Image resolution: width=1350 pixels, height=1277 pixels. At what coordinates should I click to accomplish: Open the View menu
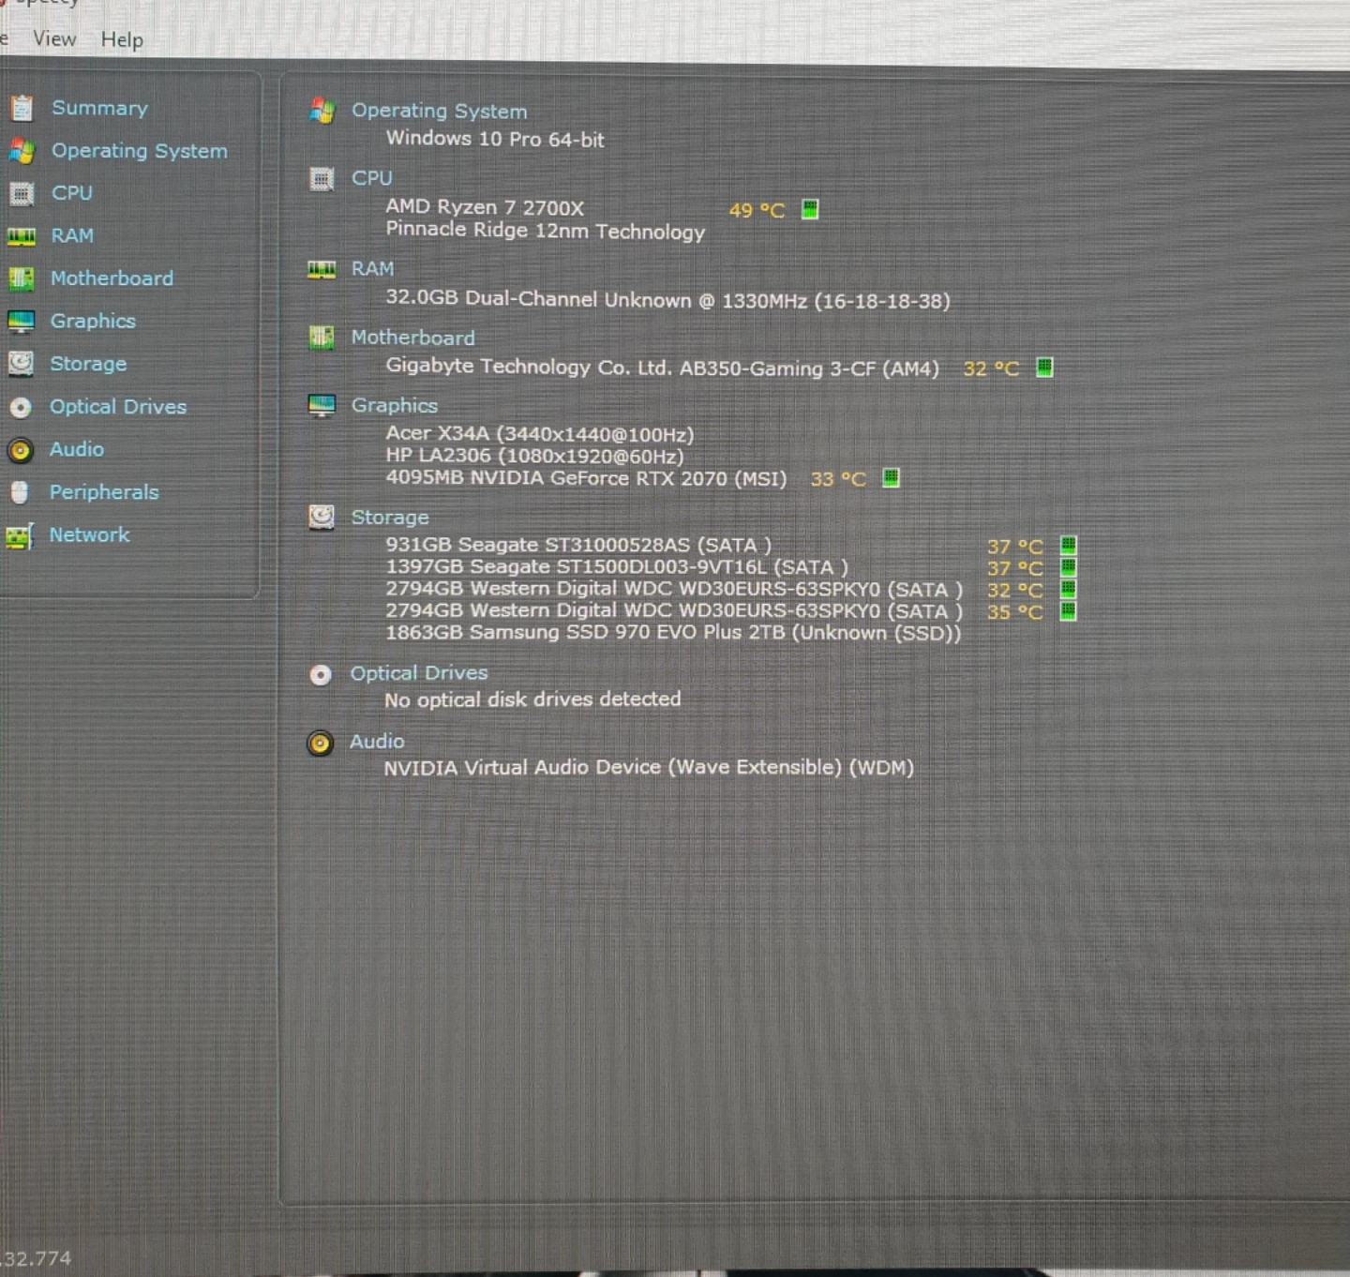tap(53, 38)
